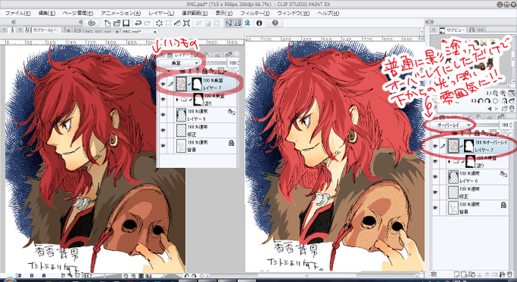517x282 pixels.
Task: Select 修正 layer in right panel
Action: click(x=471, y=192)
